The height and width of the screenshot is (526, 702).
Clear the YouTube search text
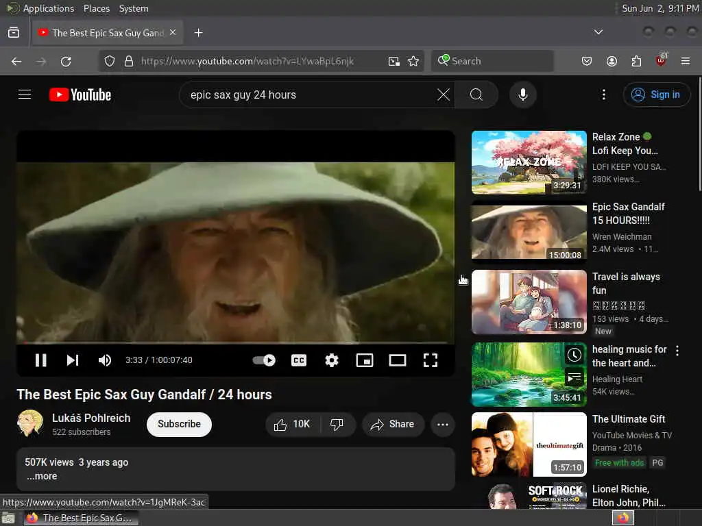point(444,95)
